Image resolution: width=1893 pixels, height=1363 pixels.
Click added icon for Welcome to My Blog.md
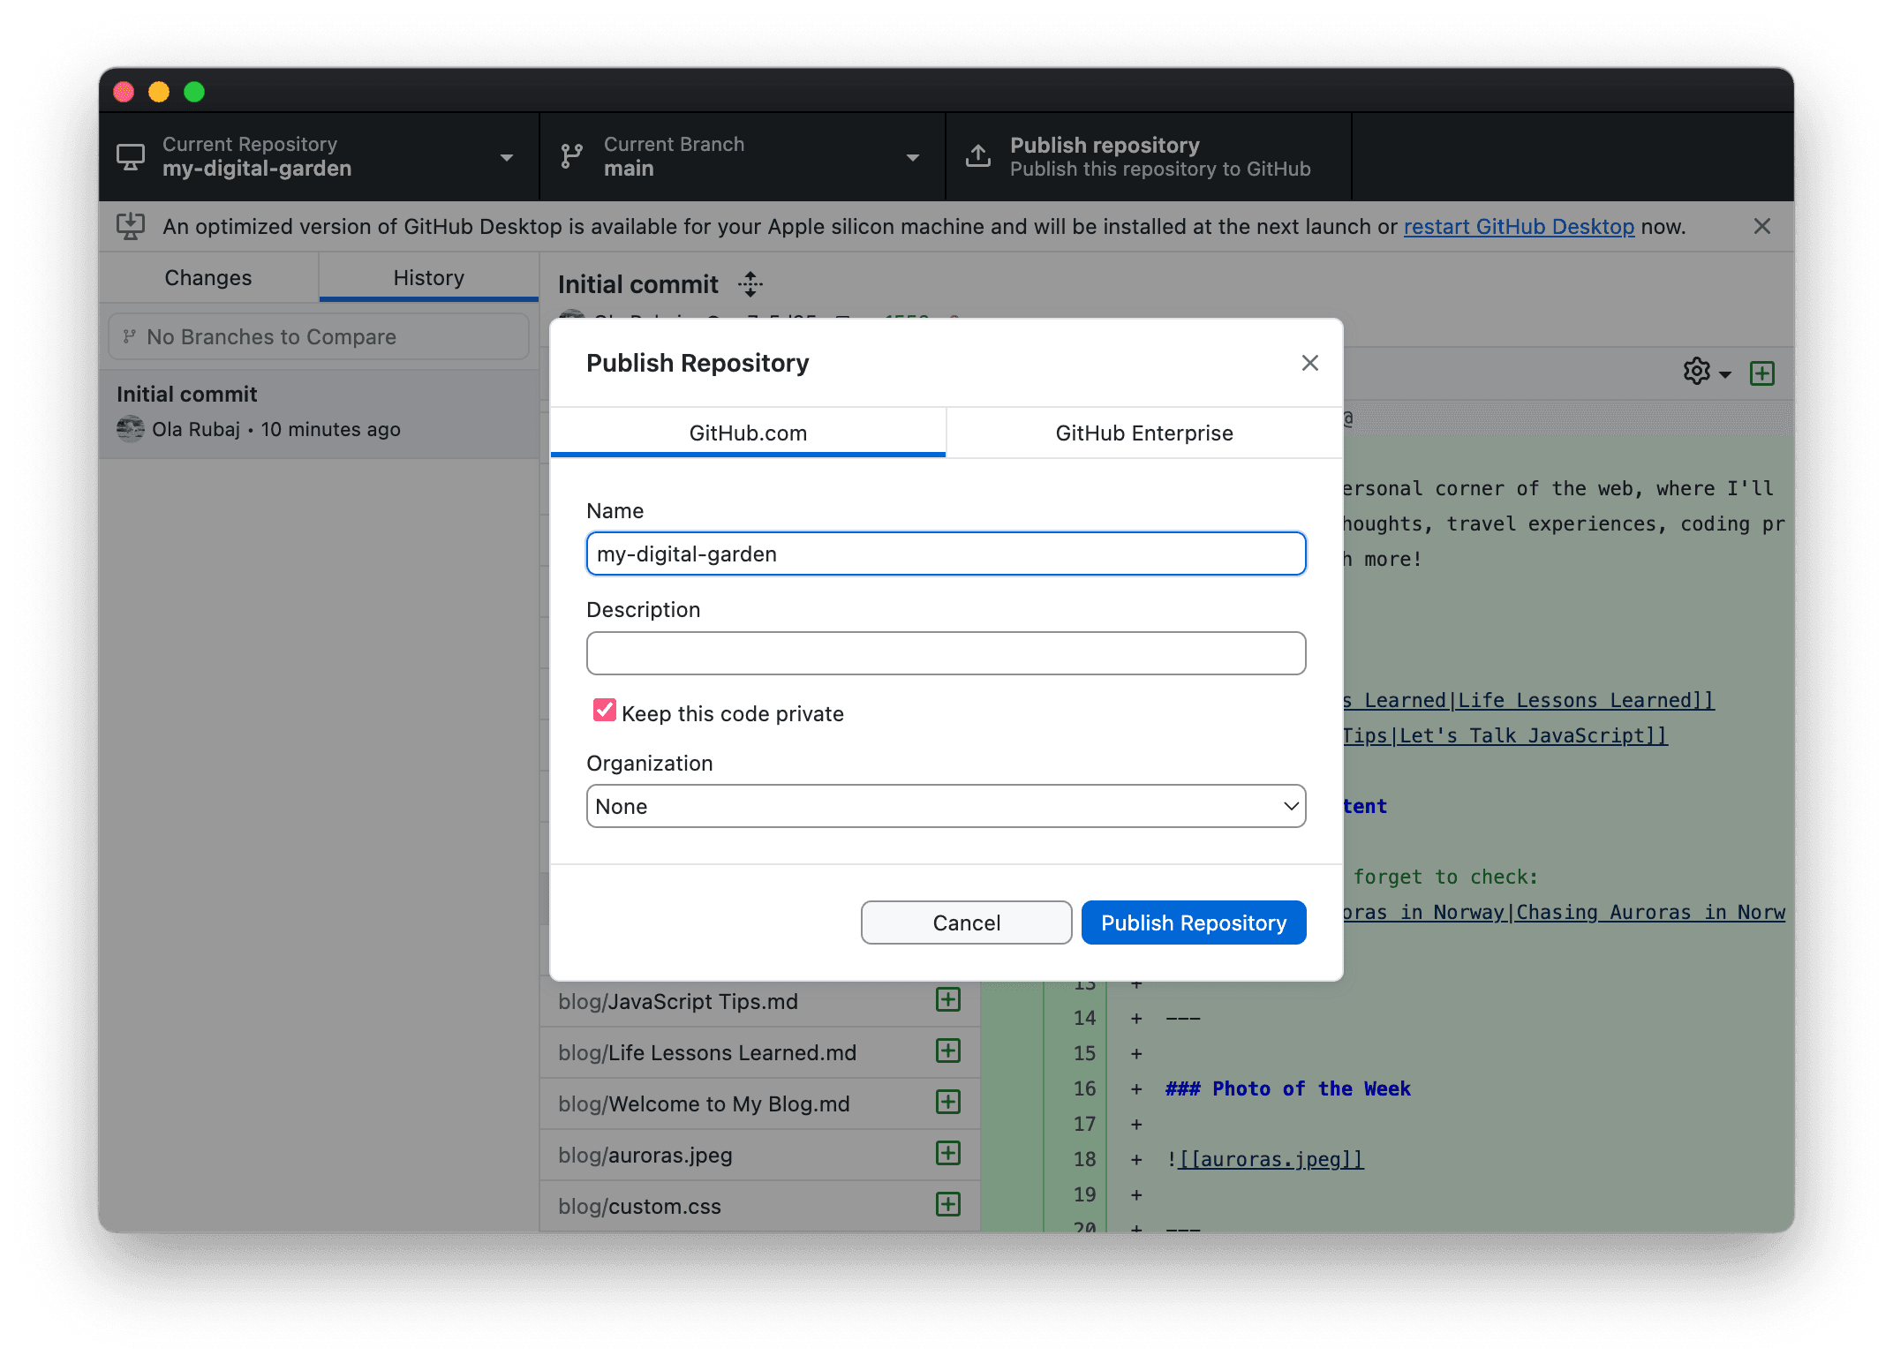click(948, 1103)
